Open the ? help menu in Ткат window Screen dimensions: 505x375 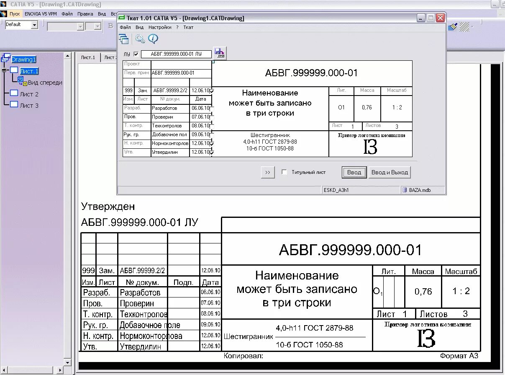(x=177, y=27)
